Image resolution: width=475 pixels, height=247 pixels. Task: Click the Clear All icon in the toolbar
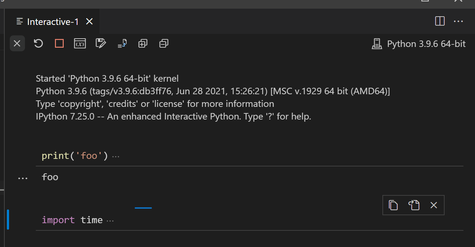tap(17, 43)
